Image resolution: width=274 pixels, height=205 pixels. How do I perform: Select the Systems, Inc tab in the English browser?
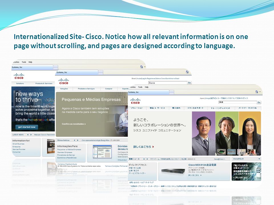click(x=32, y=67)
